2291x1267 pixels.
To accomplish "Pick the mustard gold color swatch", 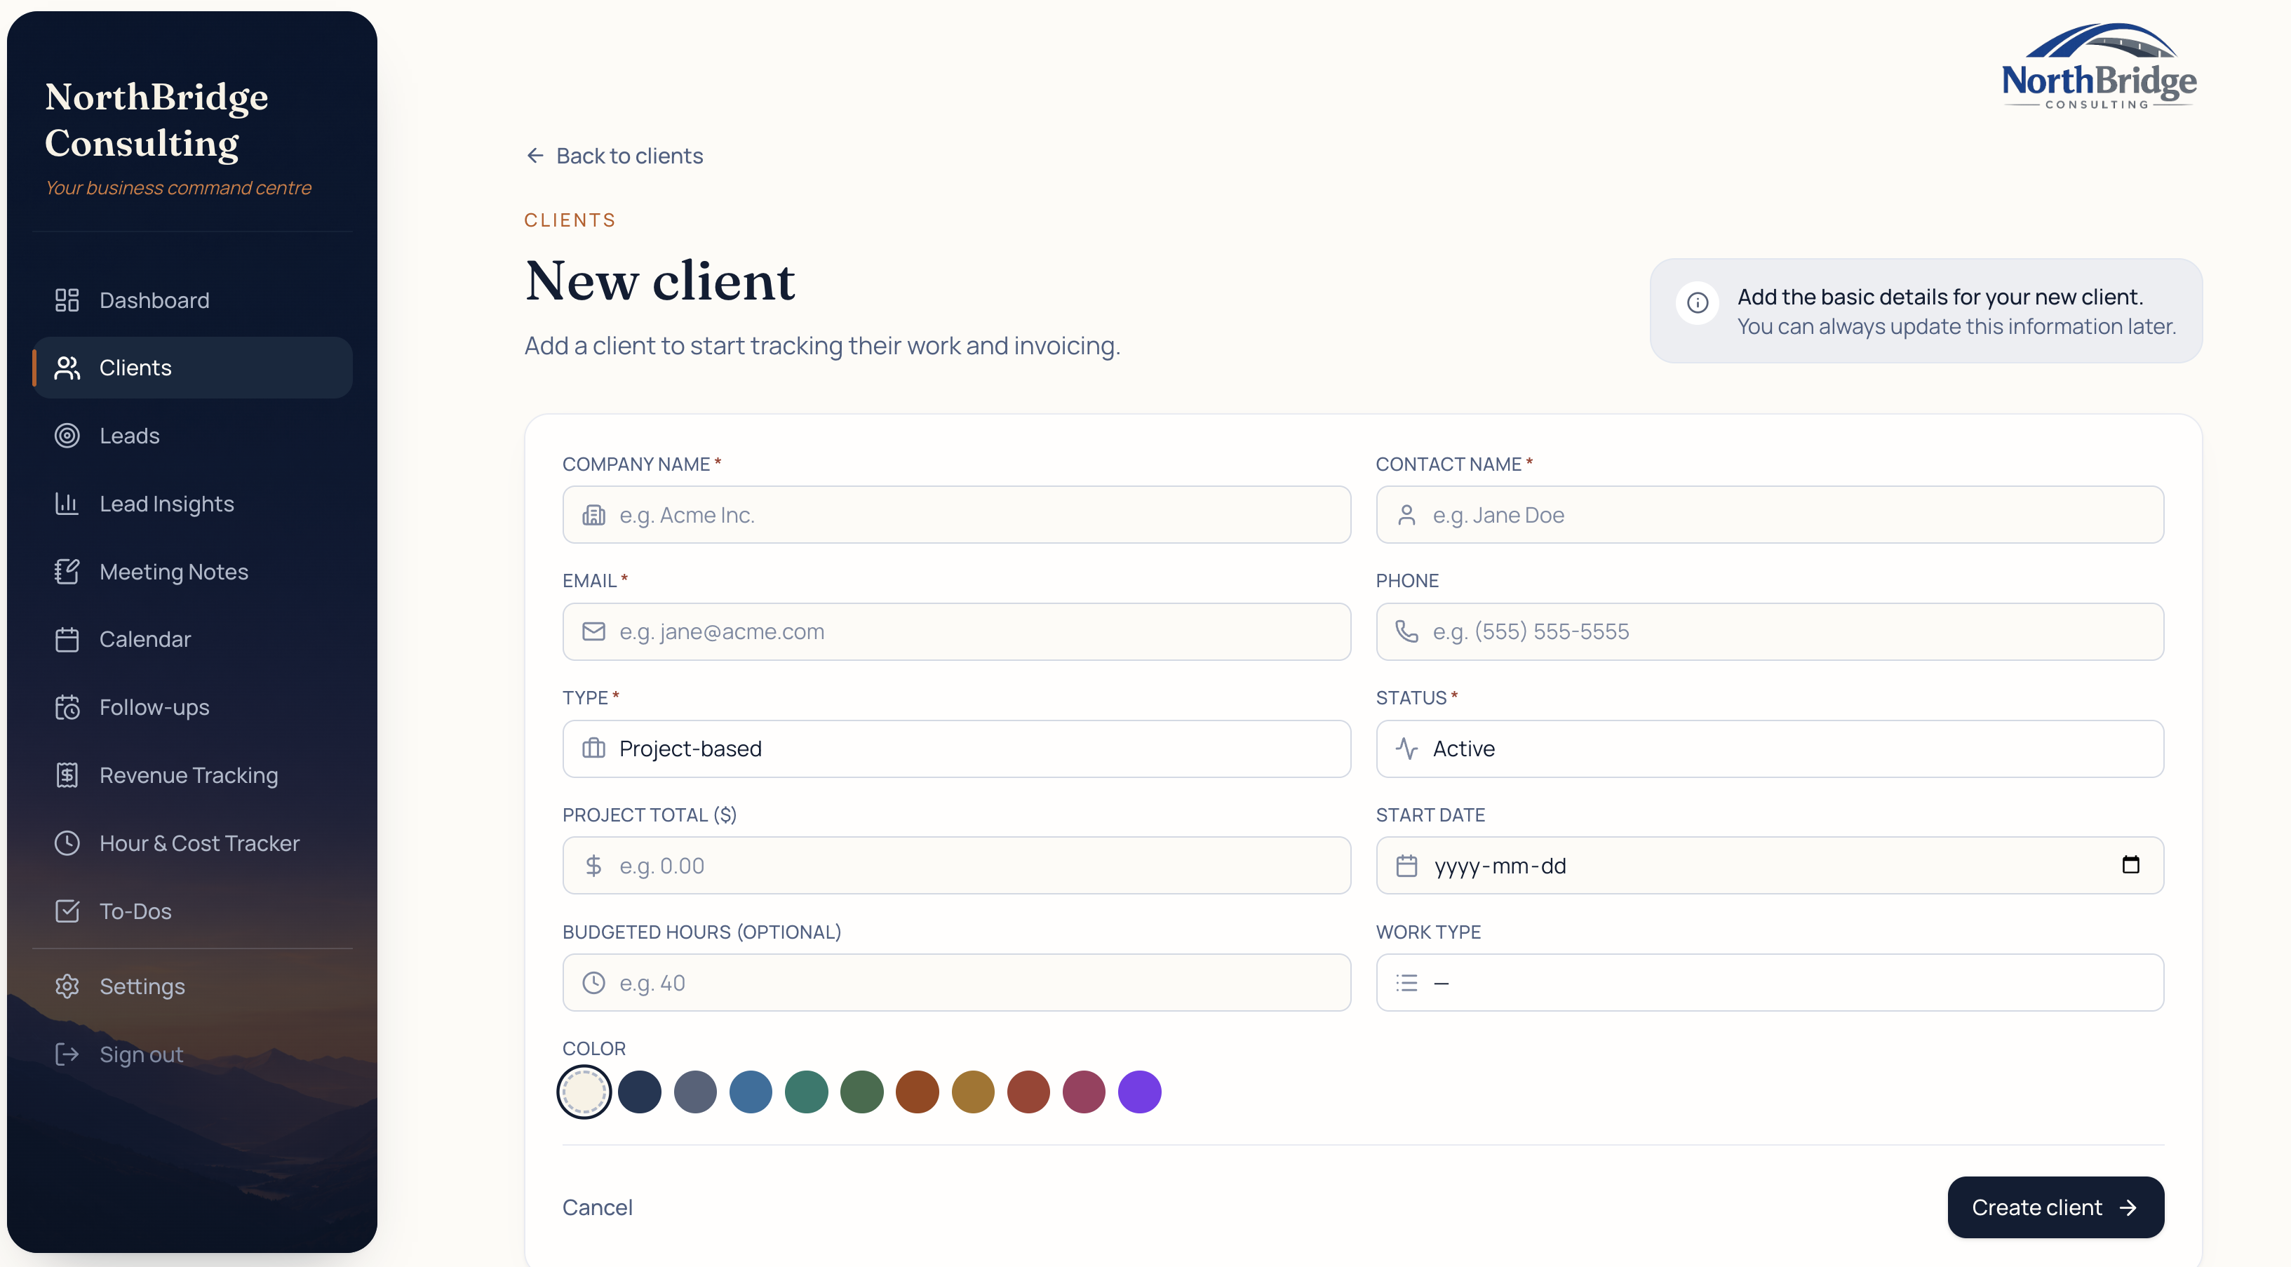I will click(x=973, y=1092).
